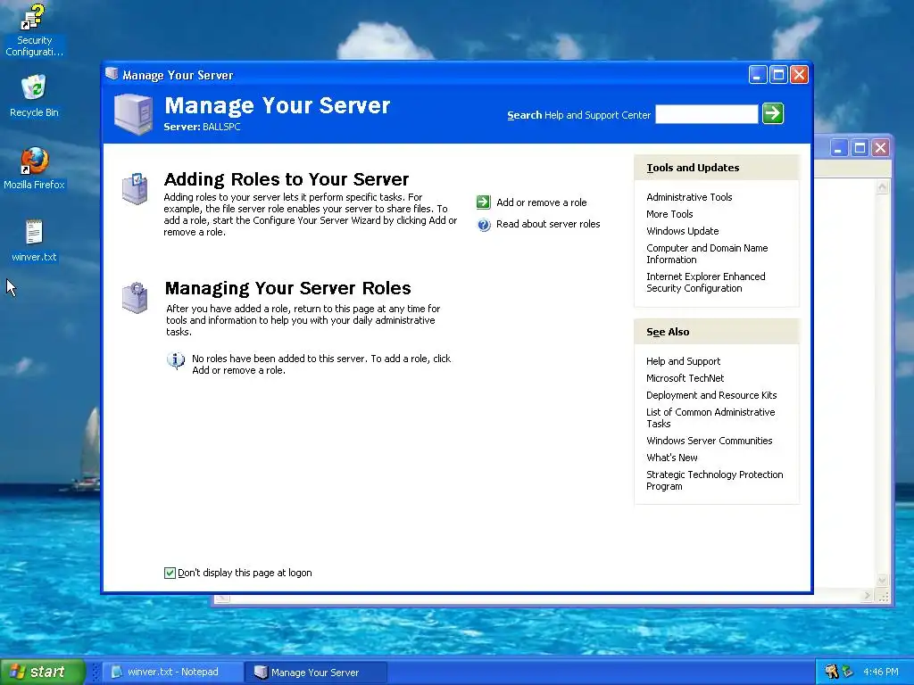This screenshot has width=914, height=685.
Task: Click Notepad vertical scrollbar up arrow
Action: (x=882, y=187)
